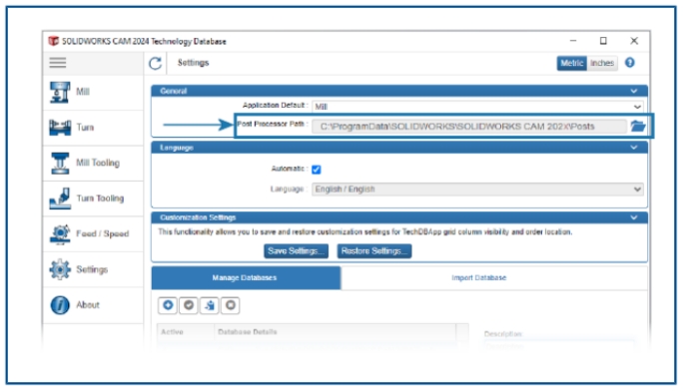Click the refresh icon beside Settings

(x=156, y=63)
